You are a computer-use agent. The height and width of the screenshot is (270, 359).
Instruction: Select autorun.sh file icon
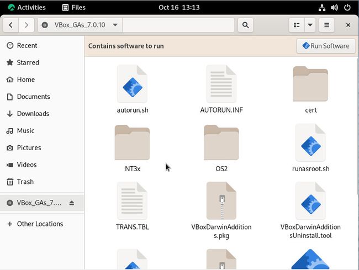[132, 84]
